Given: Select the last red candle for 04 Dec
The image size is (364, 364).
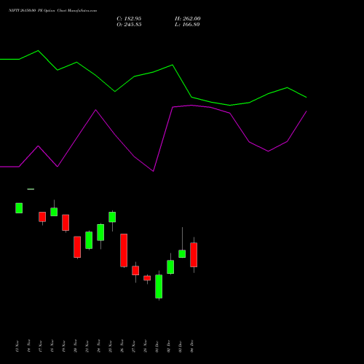Looking at the screenshot, I should click(x=194, y=255).
